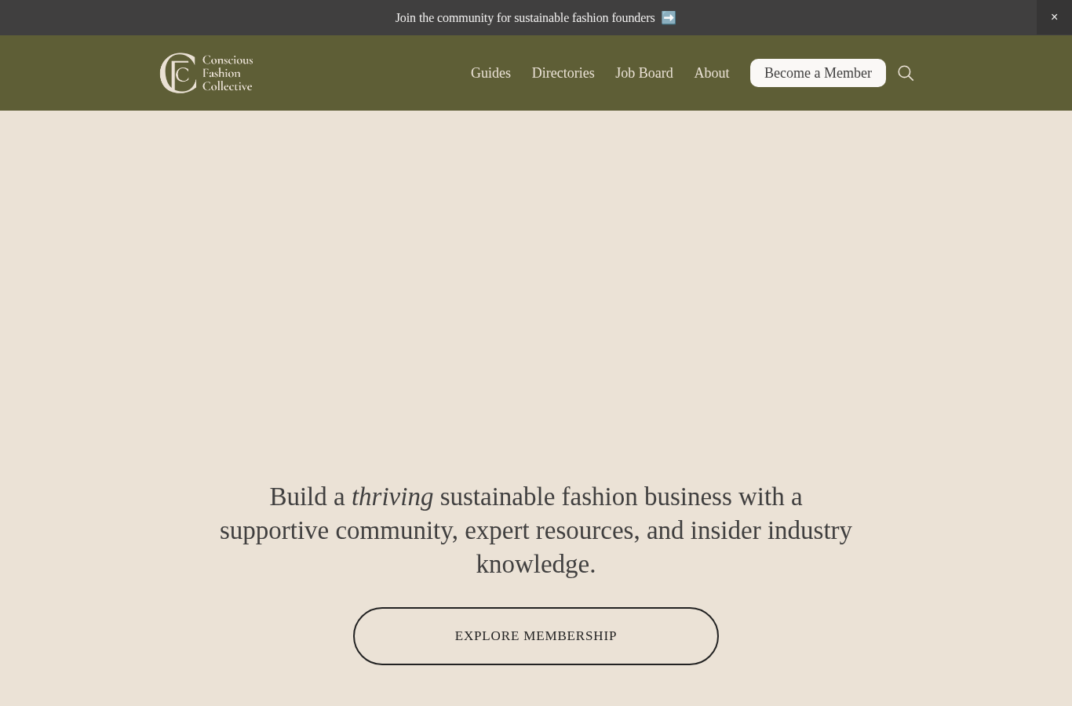Click the italic word thriving in headline
The height and width of the screenshot is (706, 1072).
click(x=392, y=497)
